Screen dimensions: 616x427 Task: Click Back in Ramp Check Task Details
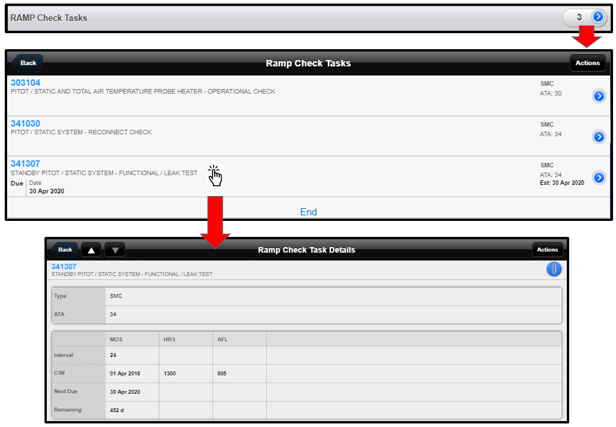tap(65, 249)
